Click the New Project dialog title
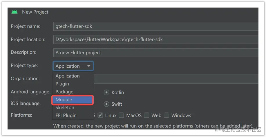The height and width of the screenshot is (137, 266). click(x=35, y=12)
